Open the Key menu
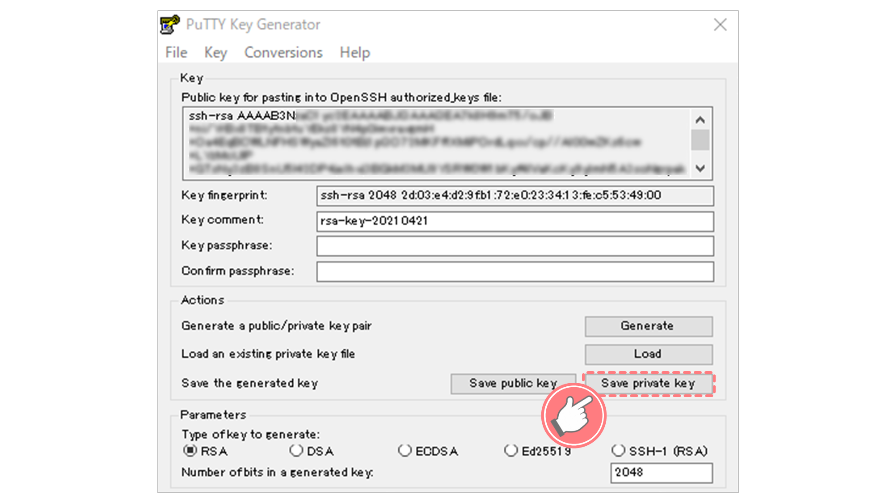The height and width of the screenshot is (503, 894). [x=215, y=53]
